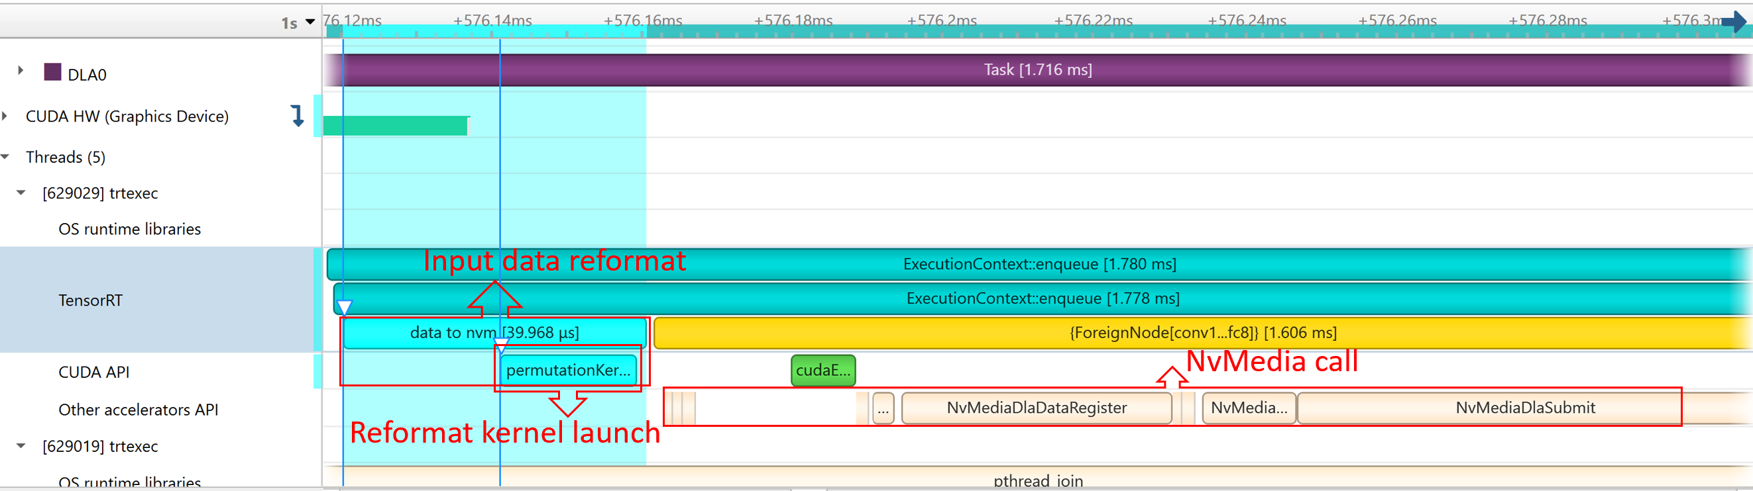Select the ExecutionContext::enqueue [1.778 ms] range
Viewport: 1753px width, 491px height.
[x=1042, y=299]
